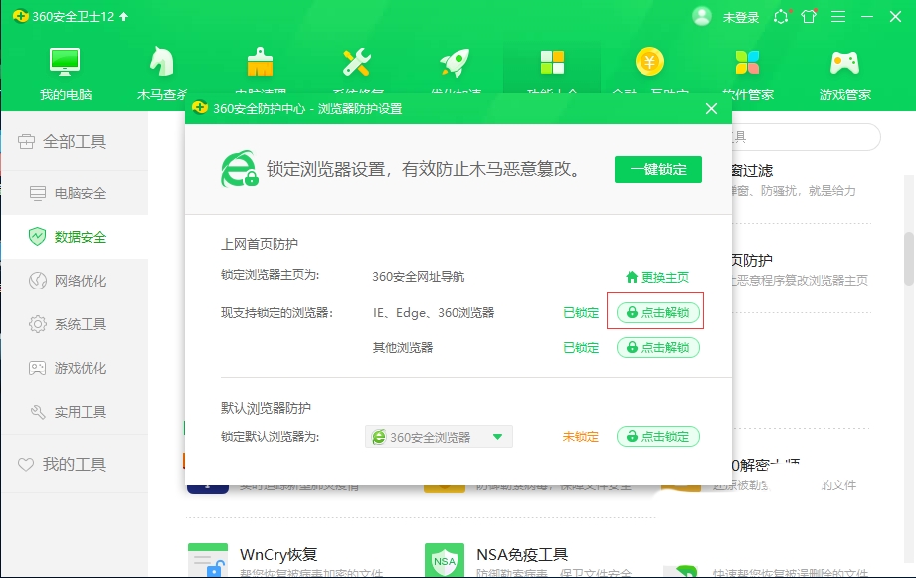Open the 软件管家 colorful icon

click(747, 62)
